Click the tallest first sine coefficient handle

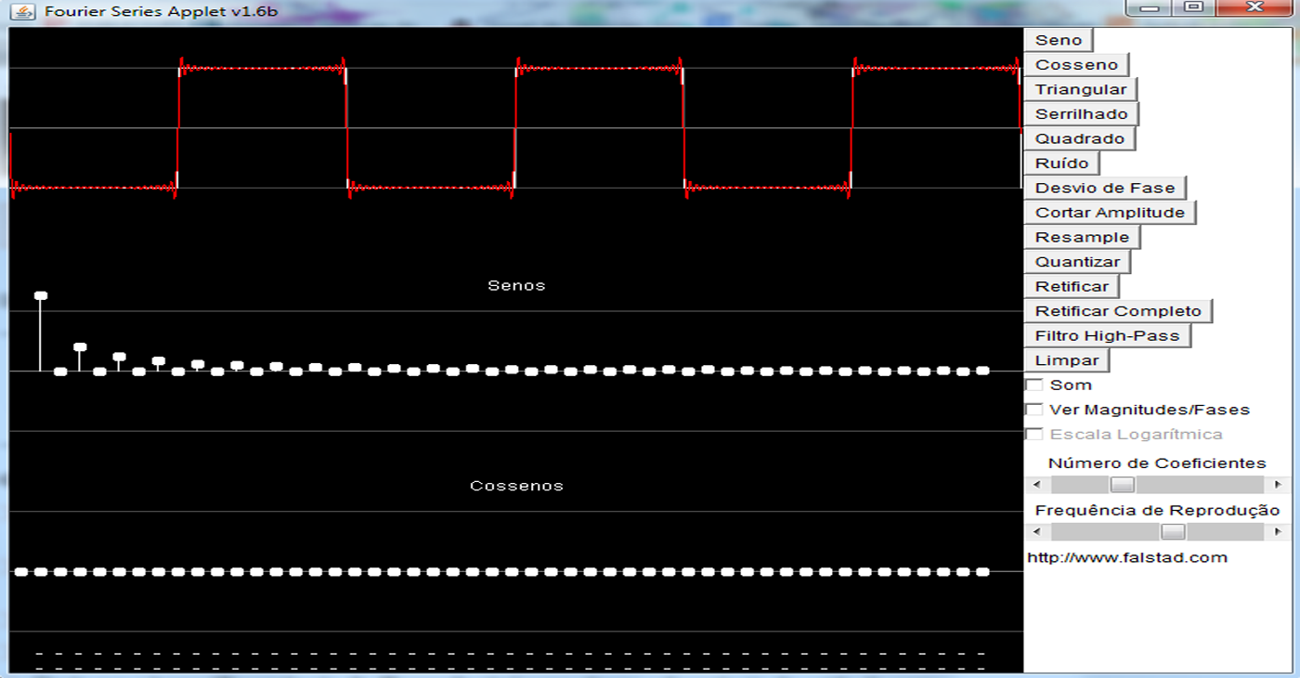click(41, 295)
